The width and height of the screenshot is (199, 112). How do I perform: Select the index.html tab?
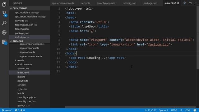[170, 3]
